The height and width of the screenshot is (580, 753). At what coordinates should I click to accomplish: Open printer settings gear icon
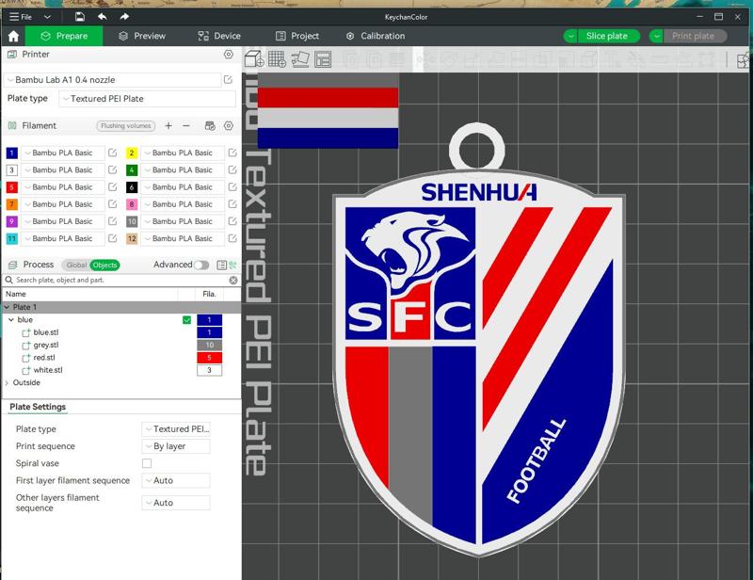229,55
